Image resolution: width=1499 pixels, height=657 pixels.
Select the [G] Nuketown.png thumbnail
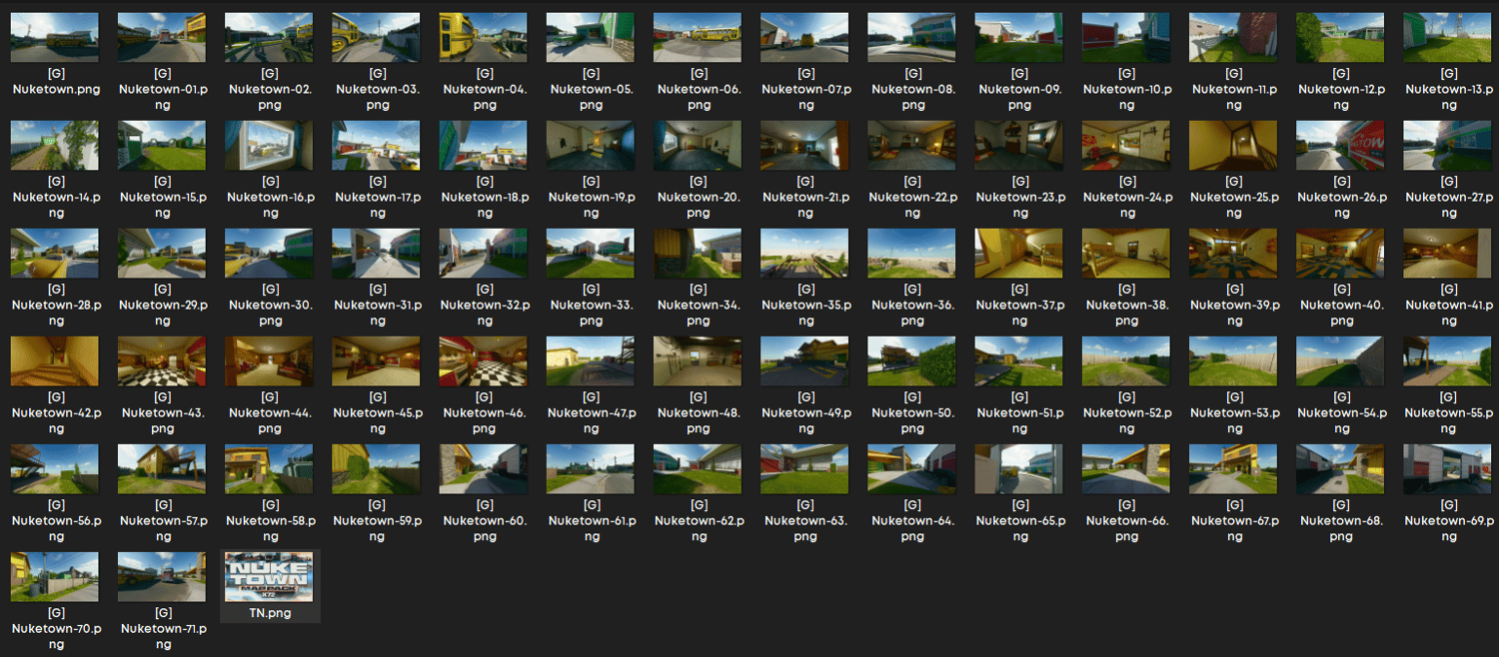[55, 38]
